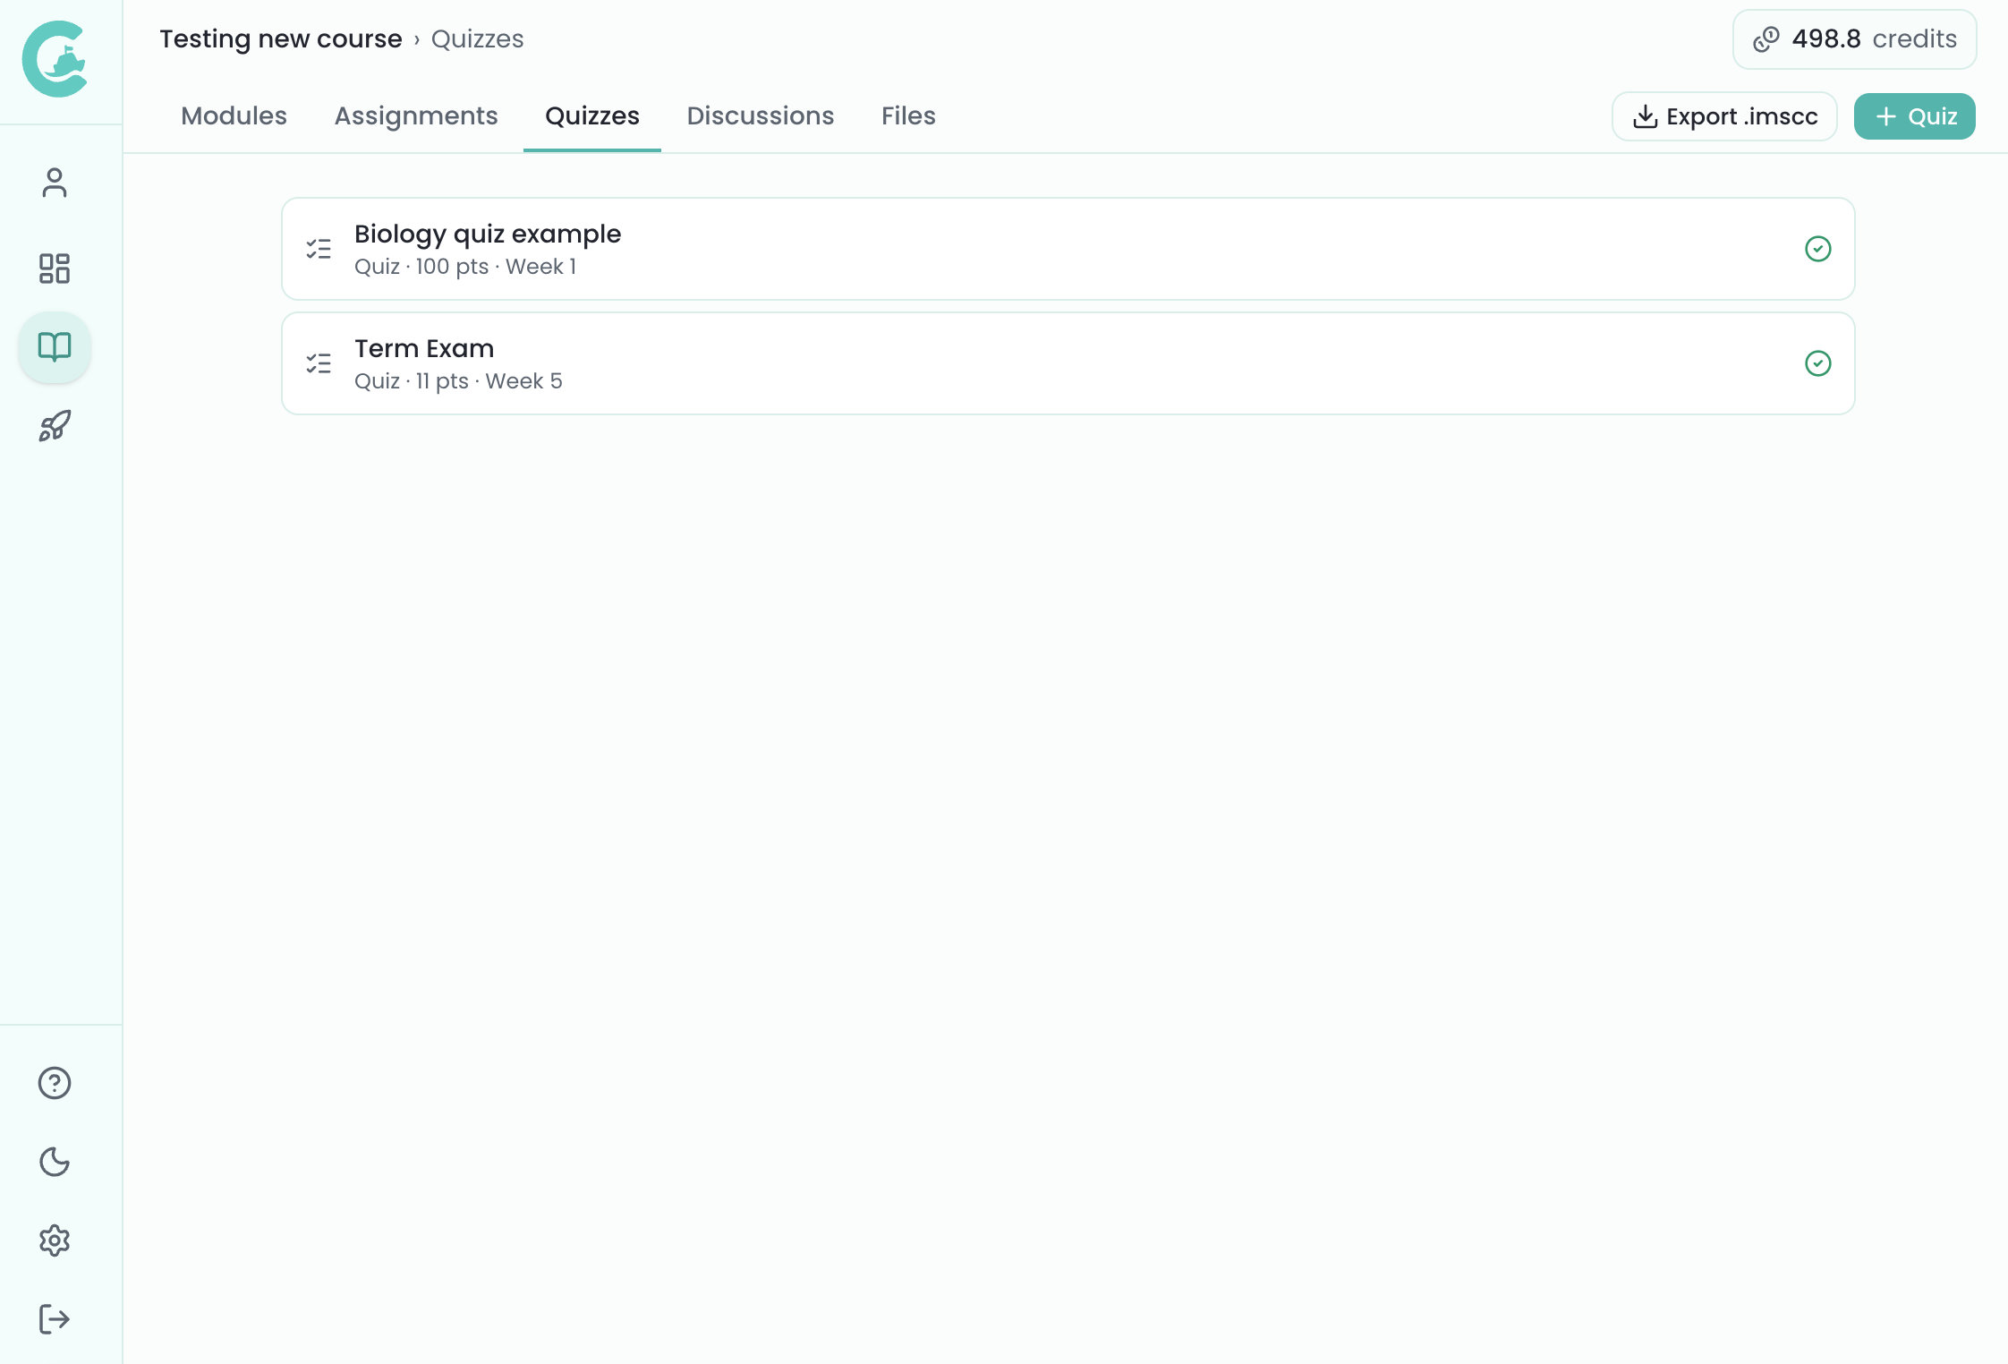Open the 498.8 credits balance button
Image resolution: width=2008 pixels, height=1364 pixels.
pos(1855,39)
